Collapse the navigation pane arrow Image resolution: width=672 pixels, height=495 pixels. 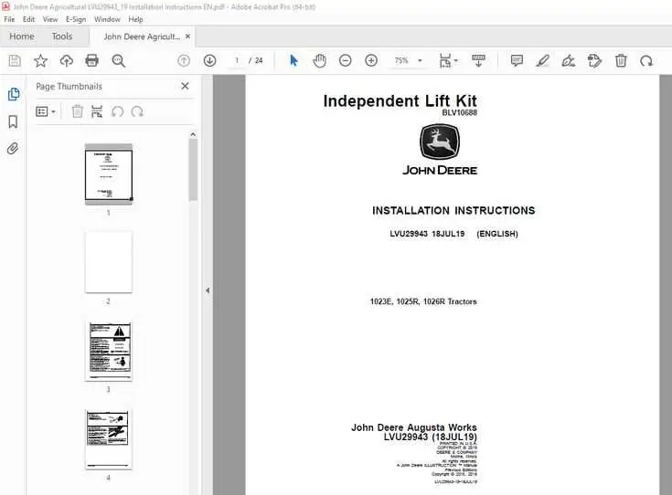(208, 290)
